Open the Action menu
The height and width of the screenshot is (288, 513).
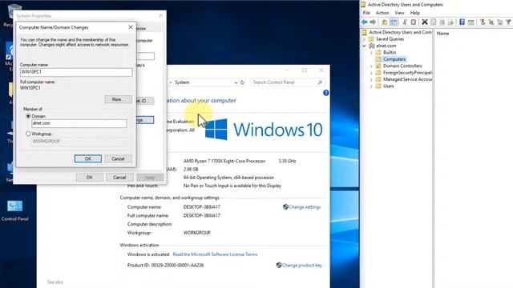point(382,13)
